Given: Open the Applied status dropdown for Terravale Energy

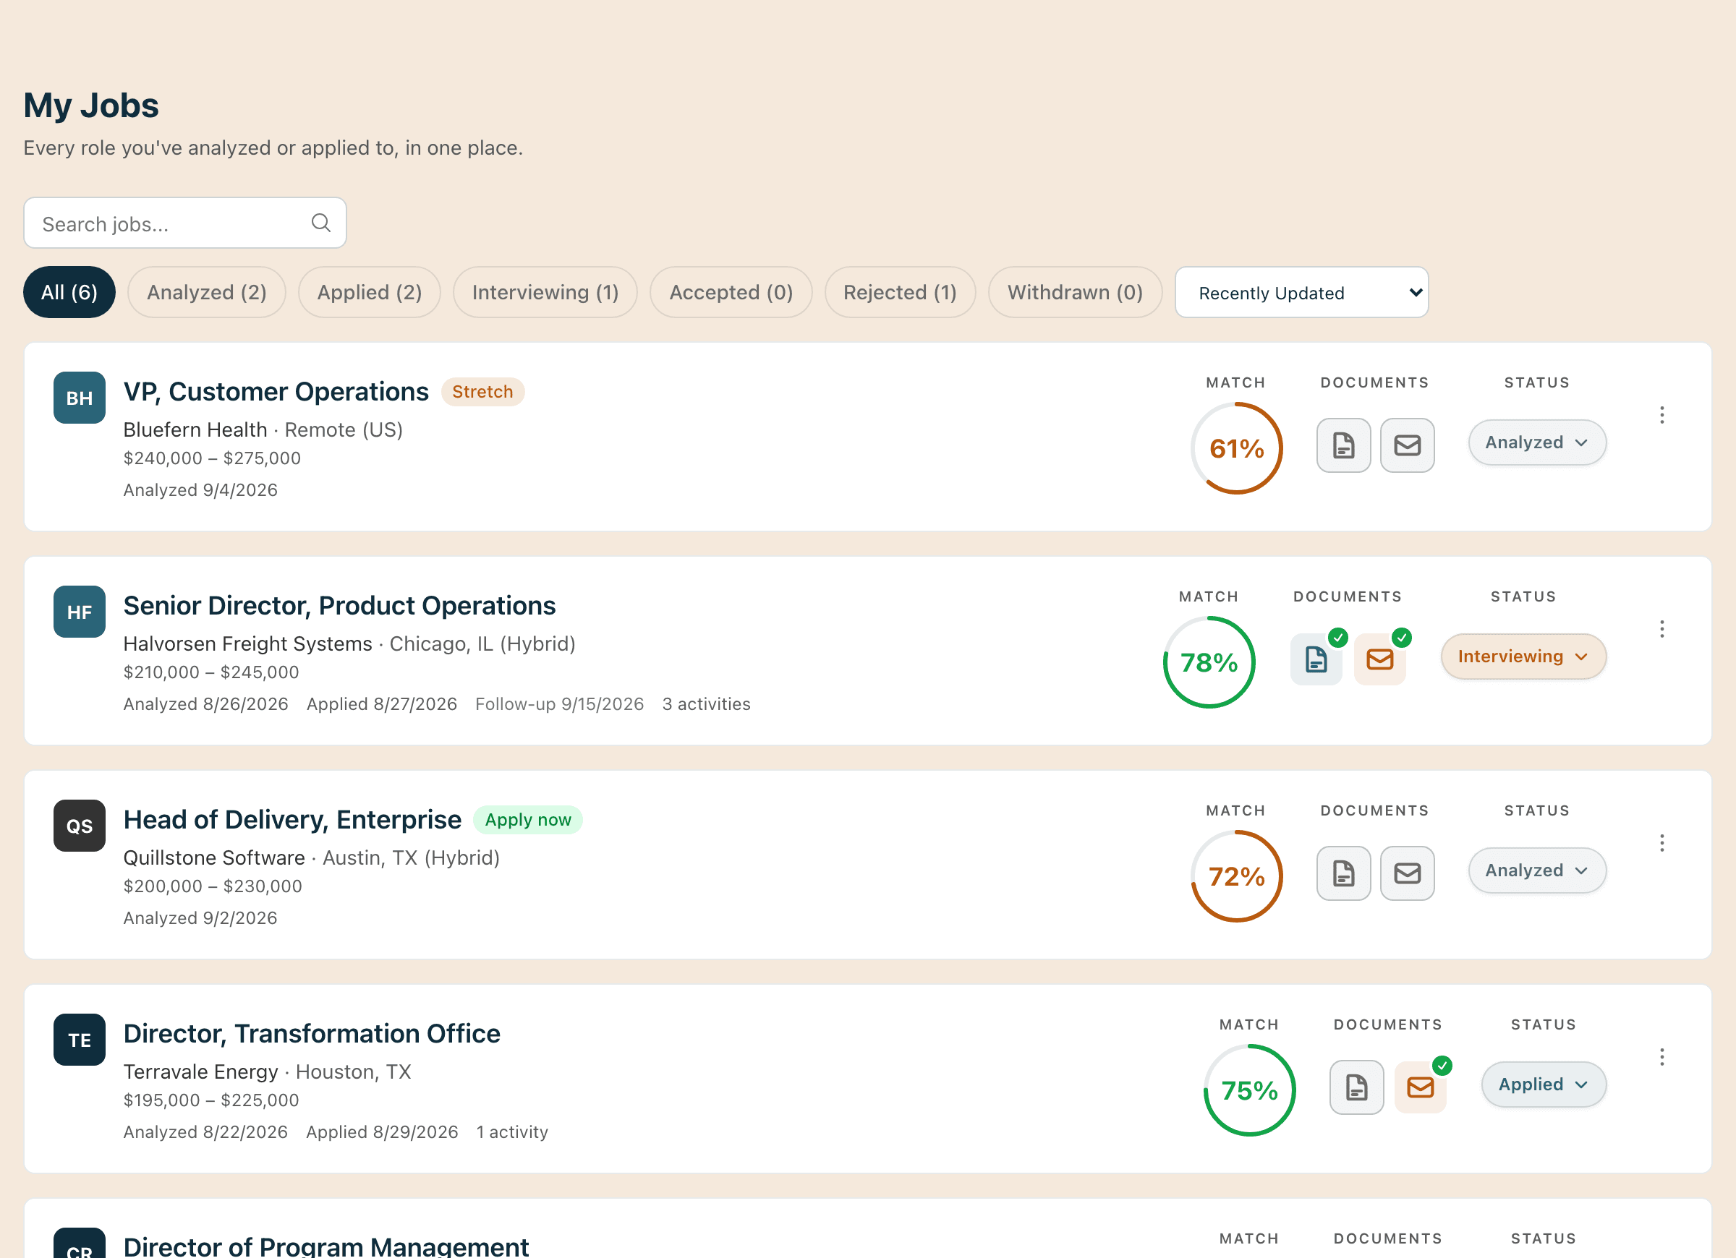Looking at the screenshot, I should point(1543,1084).
